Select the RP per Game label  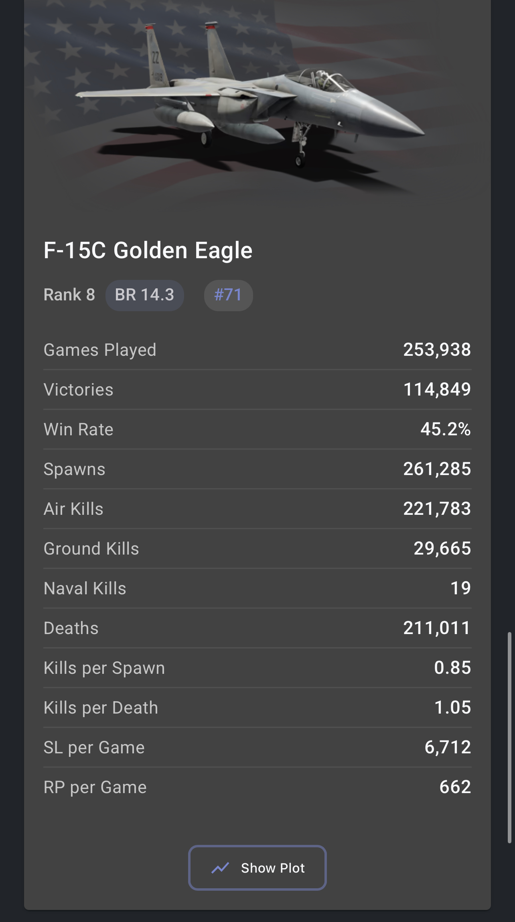coord(95,787)
